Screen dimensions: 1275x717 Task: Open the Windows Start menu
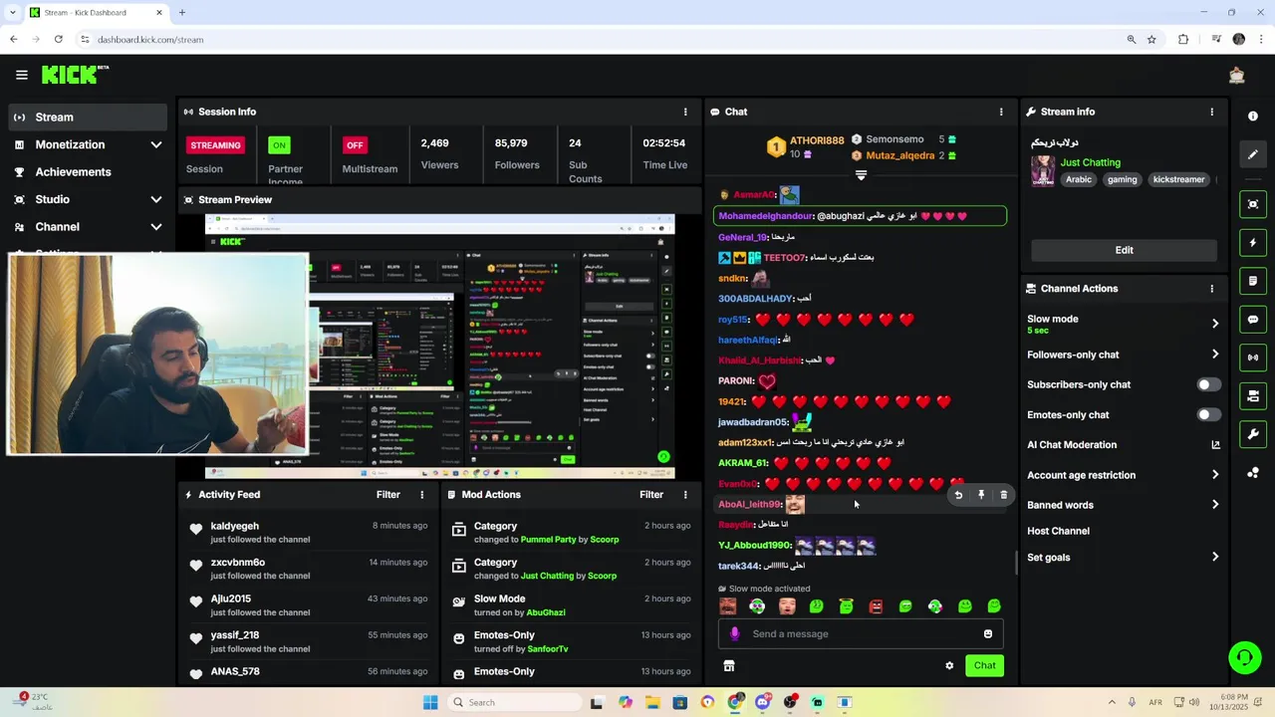[x=430, y=703]
